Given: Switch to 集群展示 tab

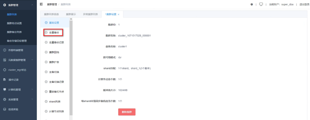Looking at the screenshot, I should 71,14.
